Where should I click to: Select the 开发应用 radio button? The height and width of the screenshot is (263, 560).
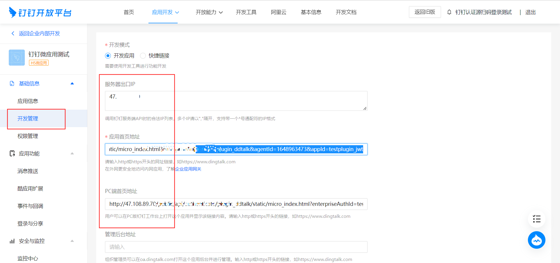point(108,56)
